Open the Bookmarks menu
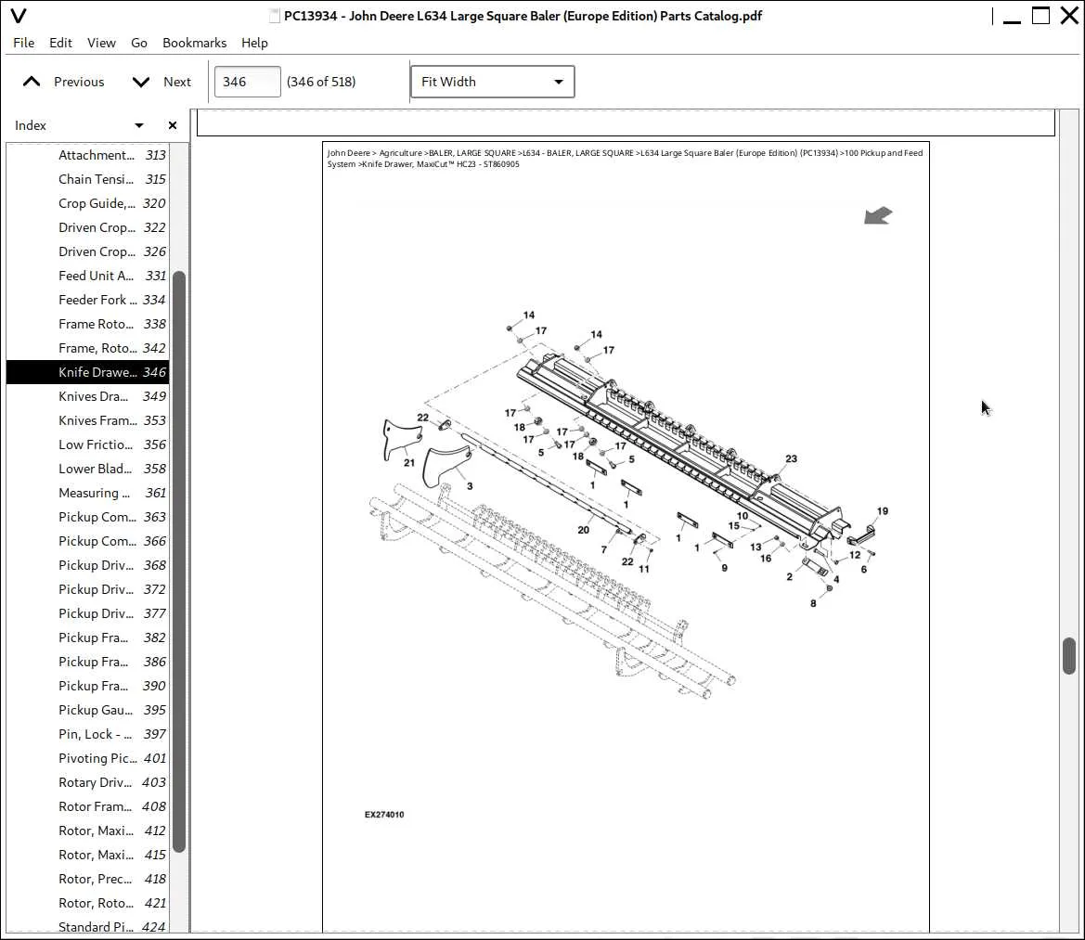1085x940 pixels. coord(194,43)
